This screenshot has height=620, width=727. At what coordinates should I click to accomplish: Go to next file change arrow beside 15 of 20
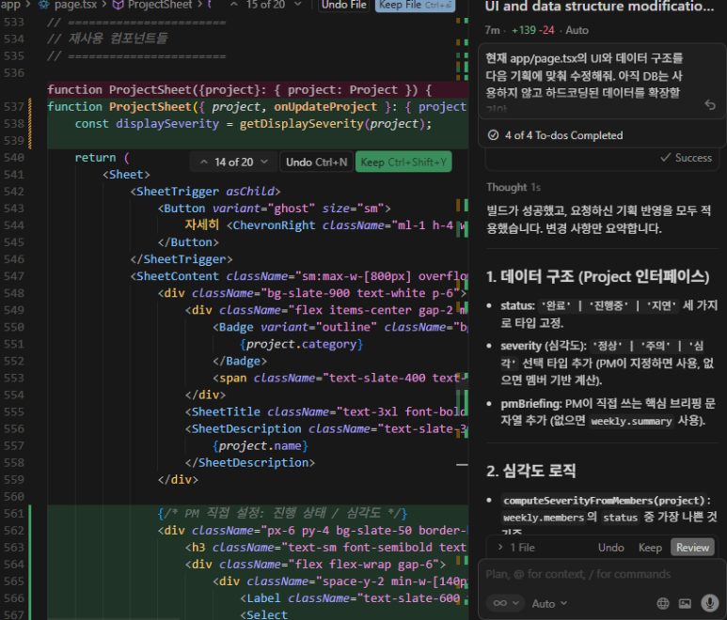click(297, 5)
